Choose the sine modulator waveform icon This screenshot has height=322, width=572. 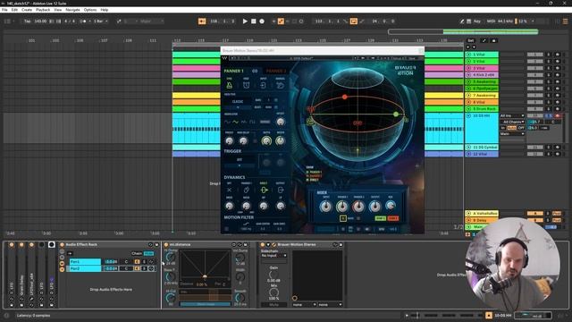tap(235, 122)
